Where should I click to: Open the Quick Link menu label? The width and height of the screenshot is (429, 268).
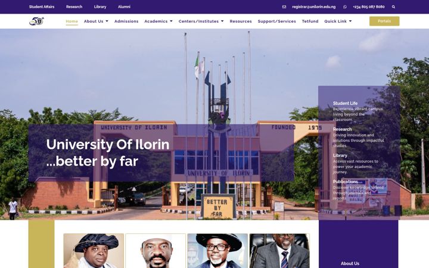tap(335, 21)
